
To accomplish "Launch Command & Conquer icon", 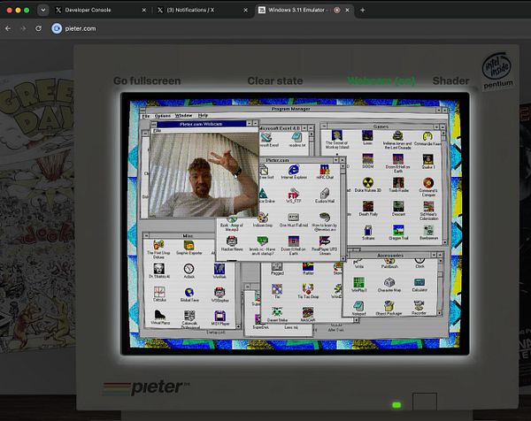I will [428, 188].
